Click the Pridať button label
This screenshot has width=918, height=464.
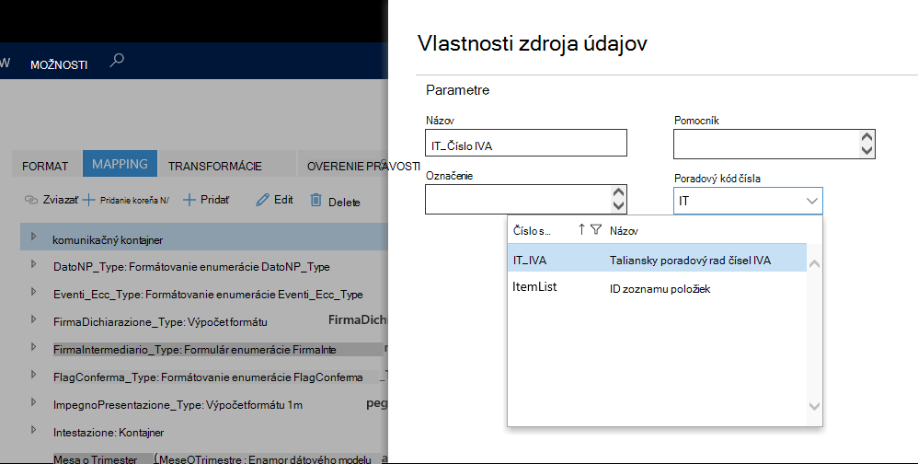pos(215,200)
